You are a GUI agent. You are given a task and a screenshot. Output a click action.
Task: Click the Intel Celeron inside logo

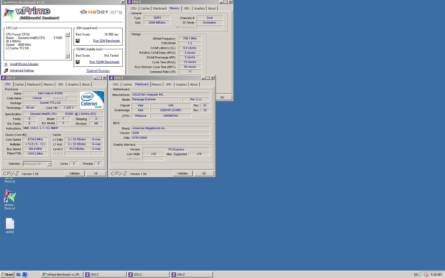click(x=92, y=100)
